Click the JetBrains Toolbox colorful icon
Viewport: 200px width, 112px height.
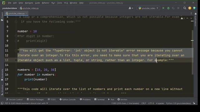click(195, 8)
